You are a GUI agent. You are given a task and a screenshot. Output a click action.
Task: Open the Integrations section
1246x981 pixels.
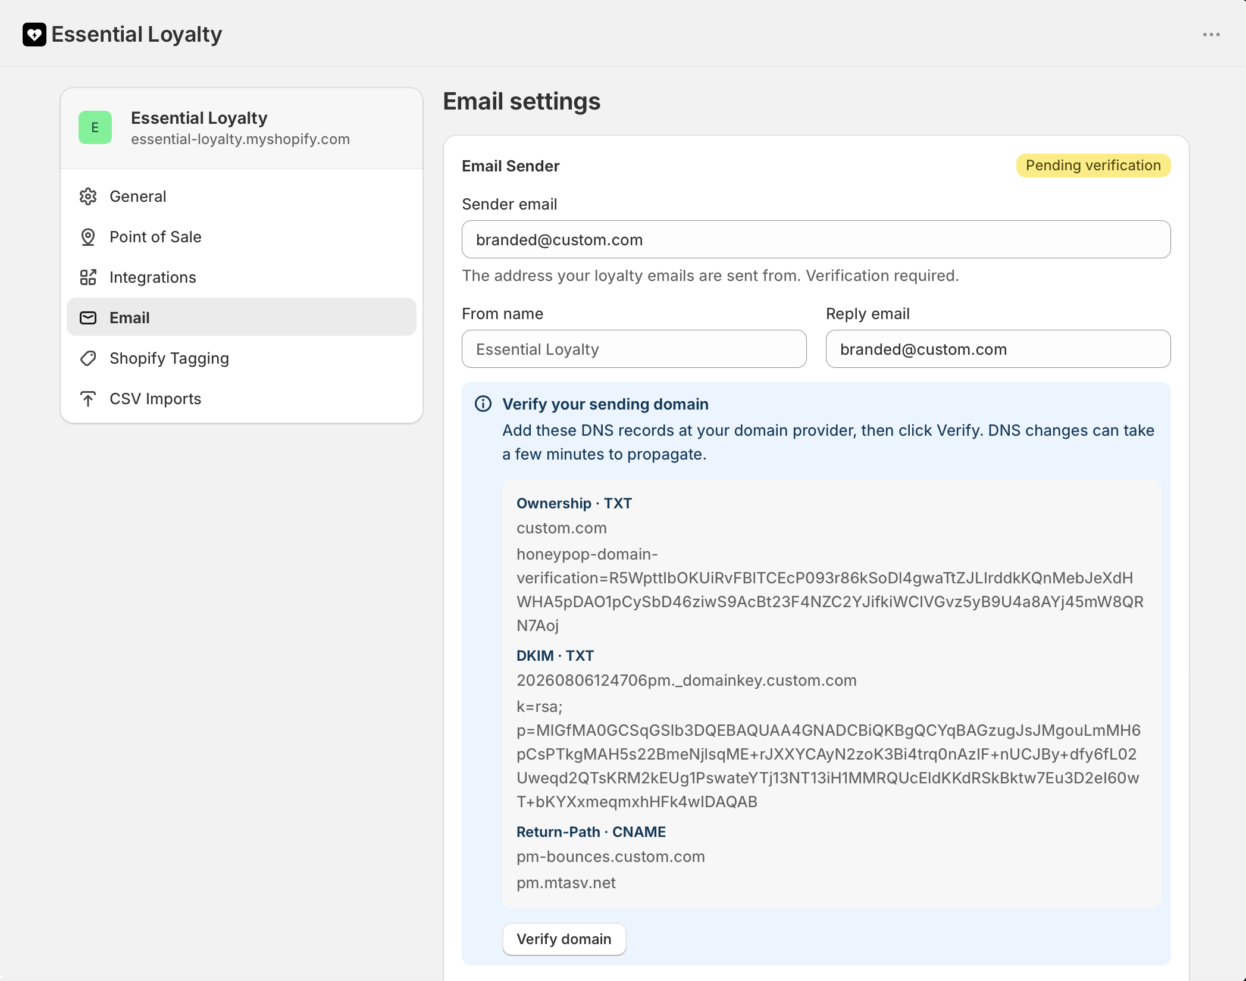tap(242, 277)
